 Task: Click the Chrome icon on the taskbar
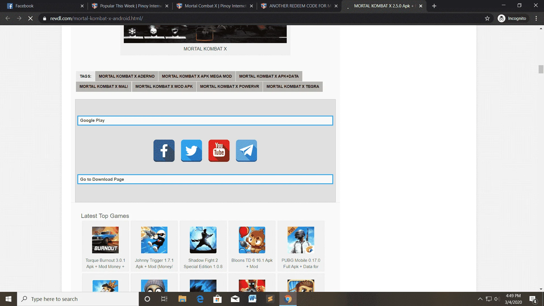point(288,299)
